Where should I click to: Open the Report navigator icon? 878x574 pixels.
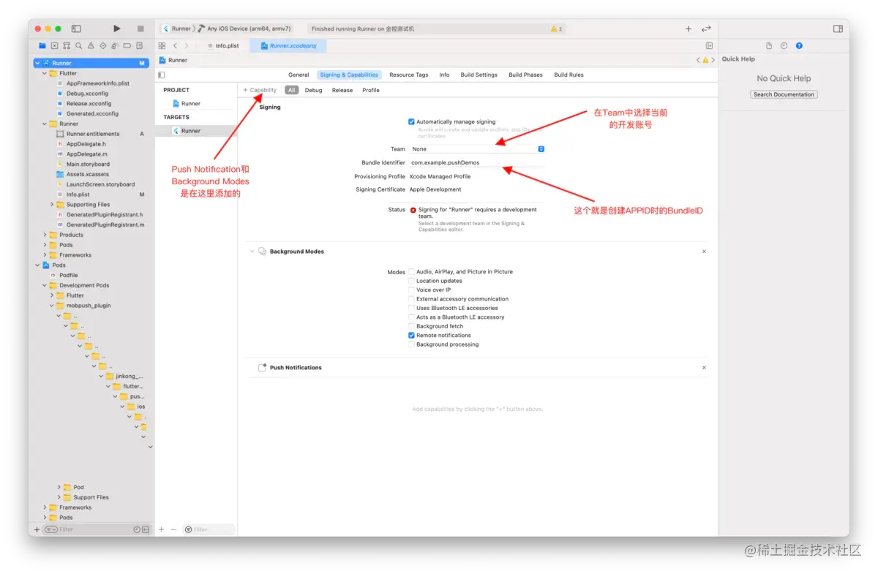coord(139,45)
